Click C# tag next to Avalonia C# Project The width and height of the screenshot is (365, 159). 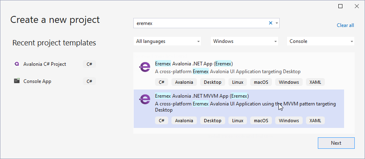click(x=89, y=64)
